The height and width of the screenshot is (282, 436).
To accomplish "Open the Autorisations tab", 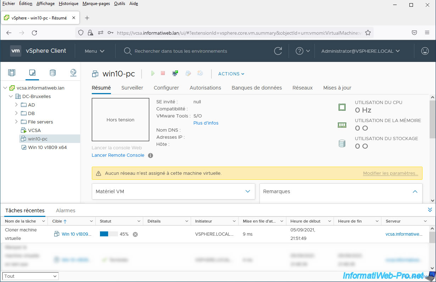I will click(205, 88).
